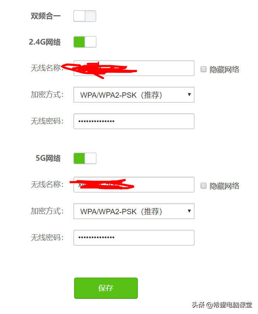Click the 2.4G网络 section label
258x314 pixels.
(45, 42)
